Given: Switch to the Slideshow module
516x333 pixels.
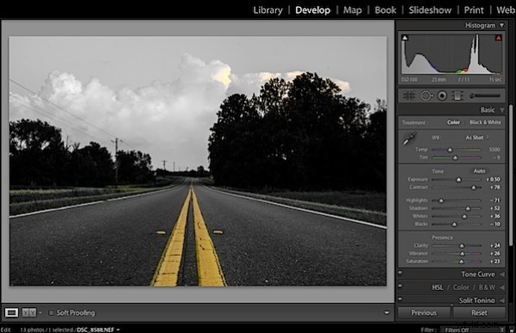Looking at the screenshot, I should pos(430,10).
